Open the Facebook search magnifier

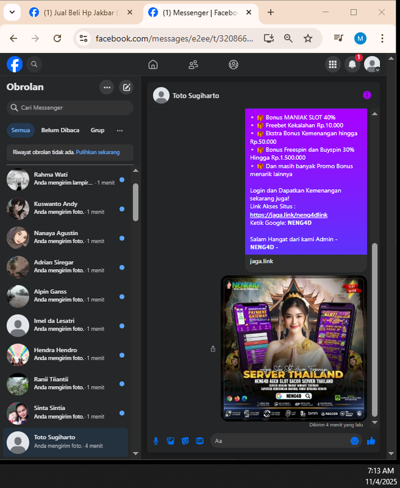[34, 64]
